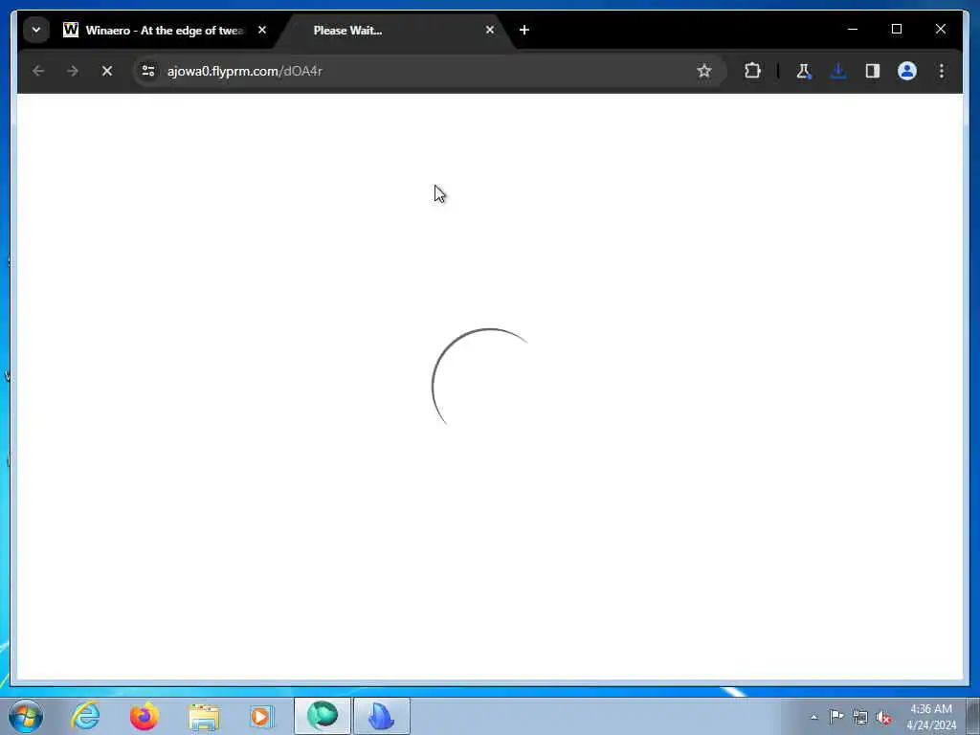Open Action Center flag icon
980x735 pixels.
836,716
